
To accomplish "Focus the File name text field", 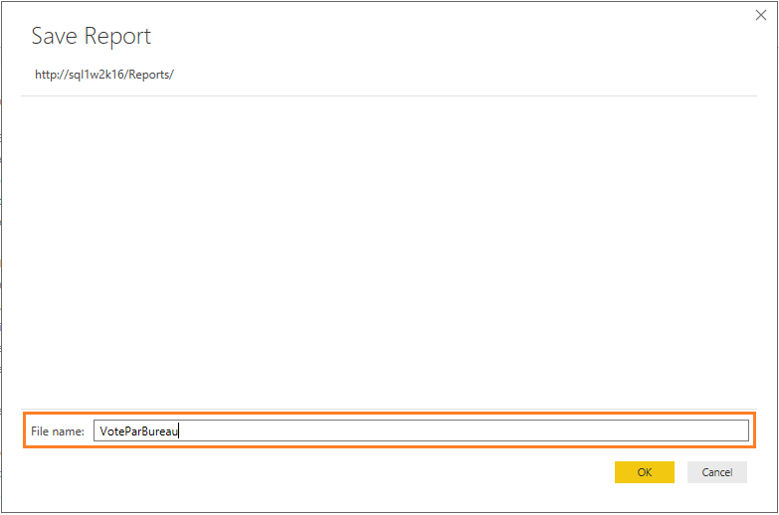I will (421, 430).
